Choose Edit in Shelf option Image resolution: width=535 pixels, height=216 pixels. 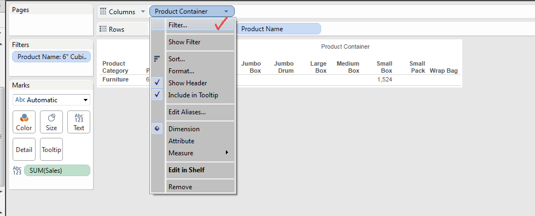pos(193,170)
